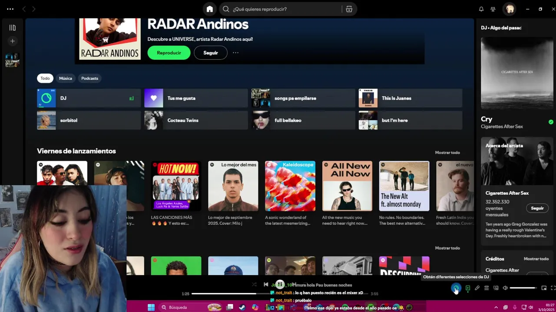Open Tus me gusta tile

tap(196, 98)
